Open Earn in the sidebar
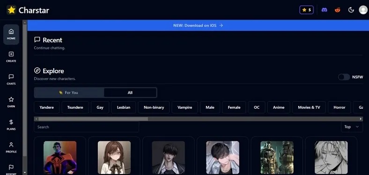Image resolution: width=369 pixels, height=175 pixels. coord(11,102)
